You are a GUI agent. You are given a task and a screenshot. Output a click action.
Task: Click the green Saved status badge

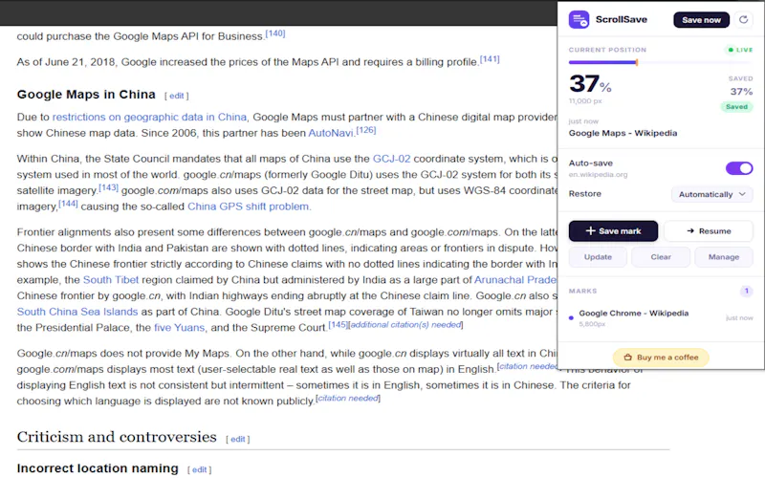point(736,107)
